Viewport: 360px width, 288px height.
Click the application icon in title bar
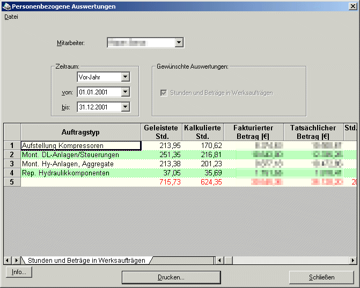click(x=6, y=6)
